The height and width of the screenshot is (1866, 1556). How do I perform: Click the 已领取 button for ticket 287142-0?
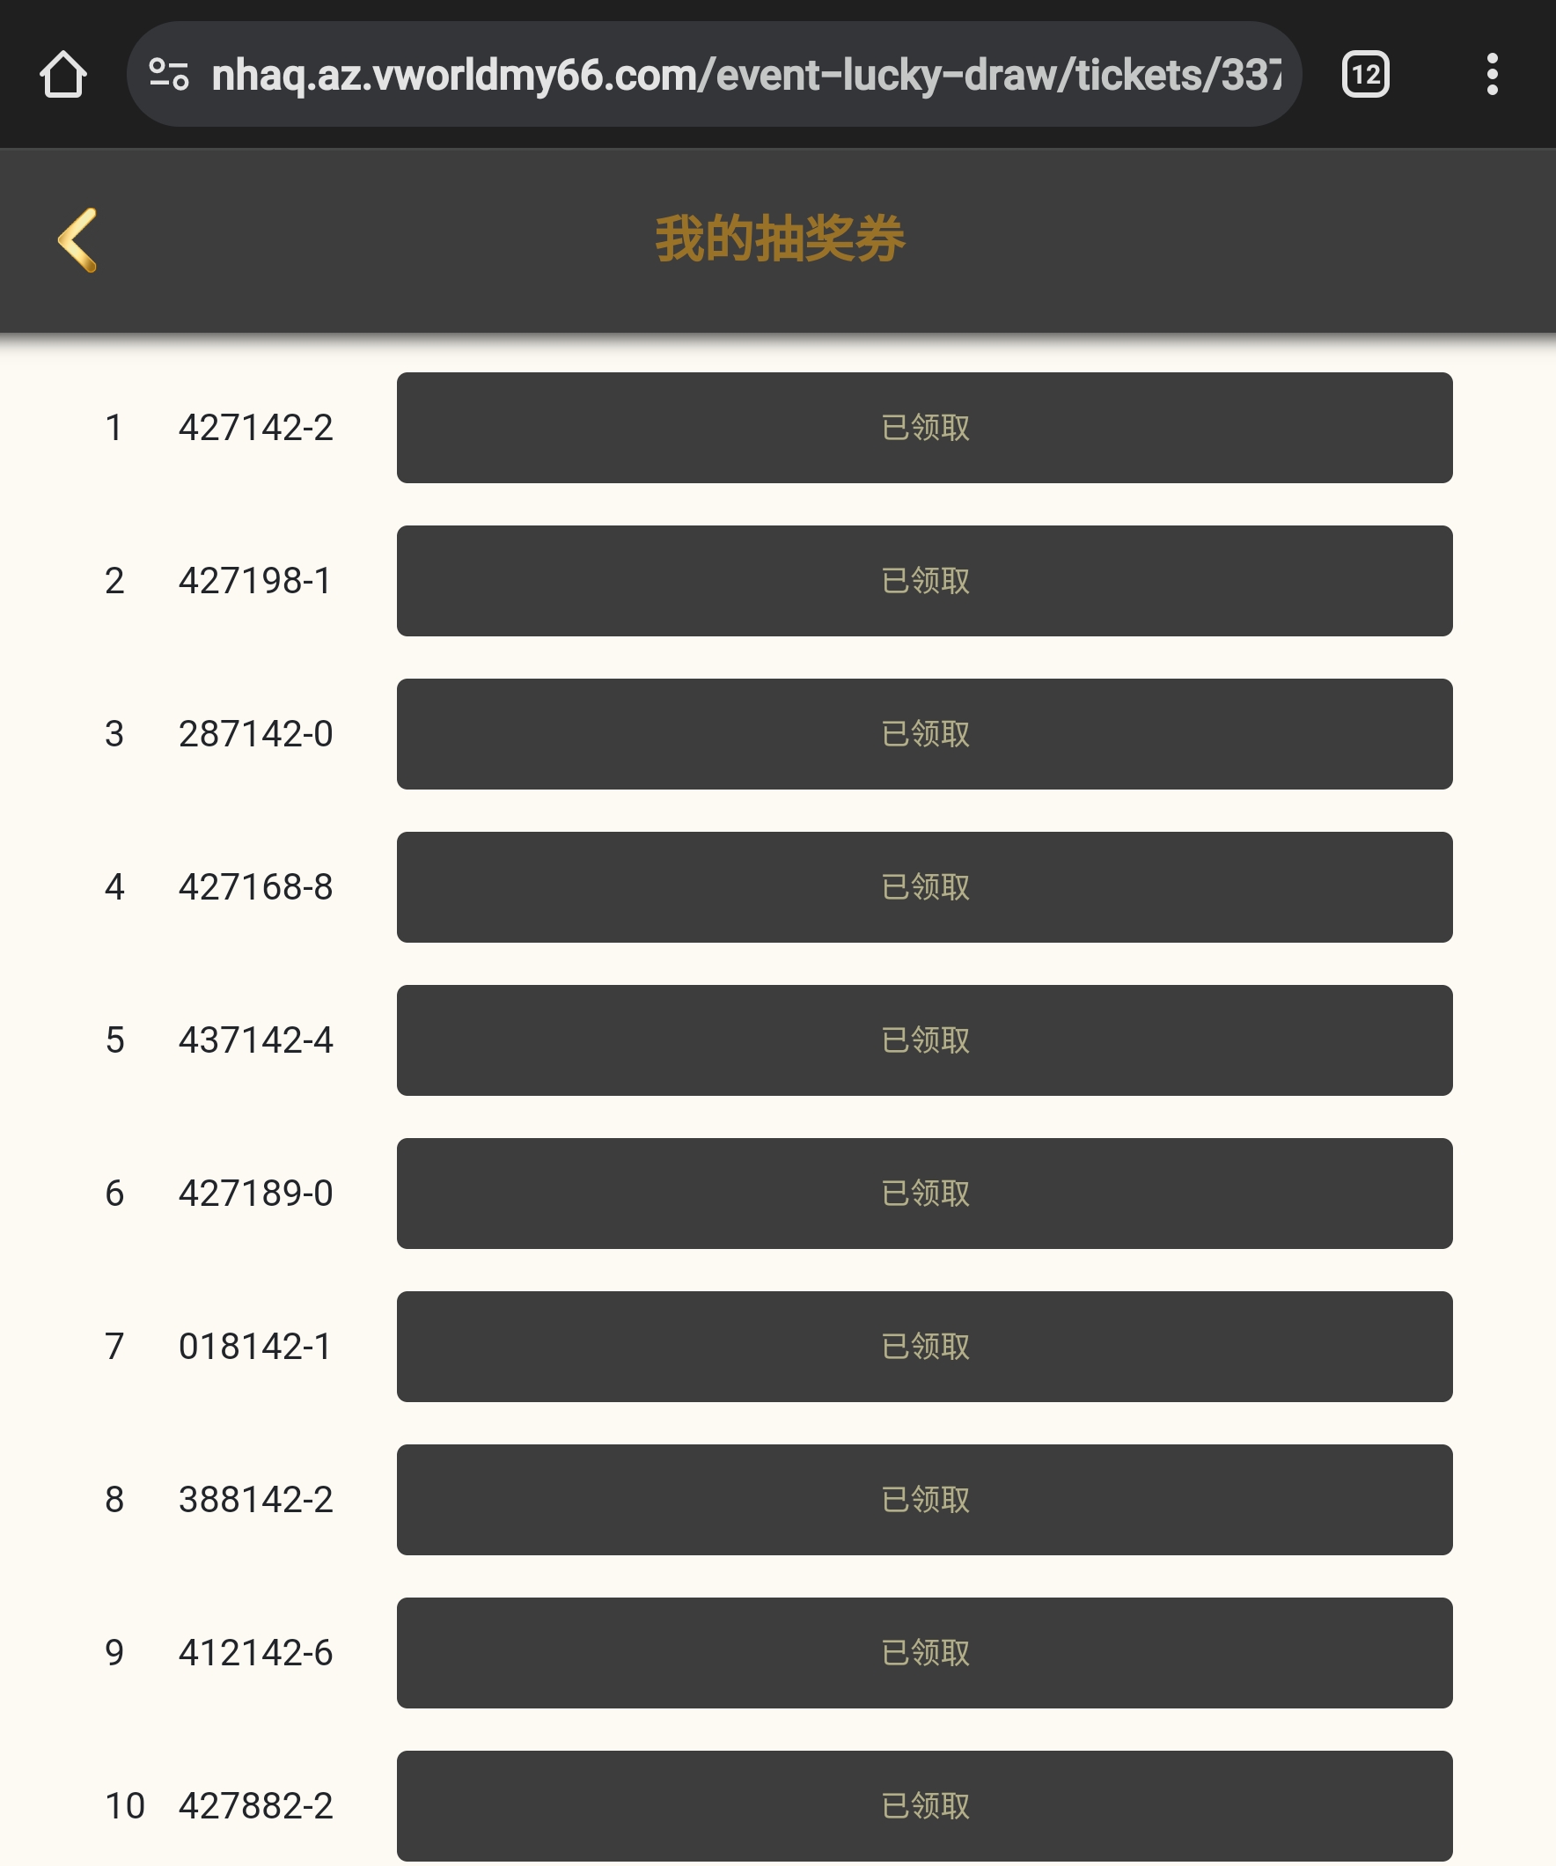pos(924,734)
